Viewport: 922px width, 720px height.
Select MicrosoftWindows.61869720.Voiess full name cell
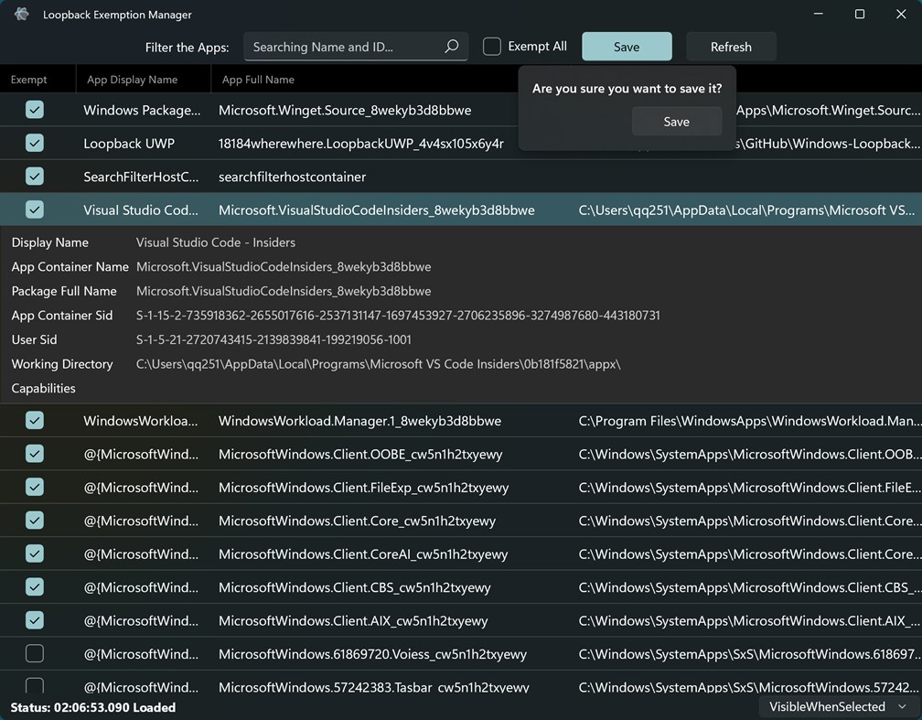(x=373, y=654)
